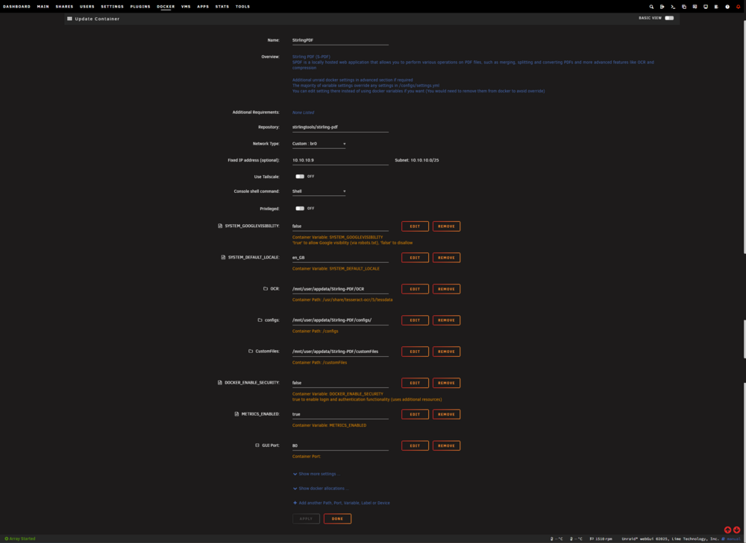Click the 'Subnet: 10.10.10.0/25' text
746x543 pixels.
coord(417,160)
